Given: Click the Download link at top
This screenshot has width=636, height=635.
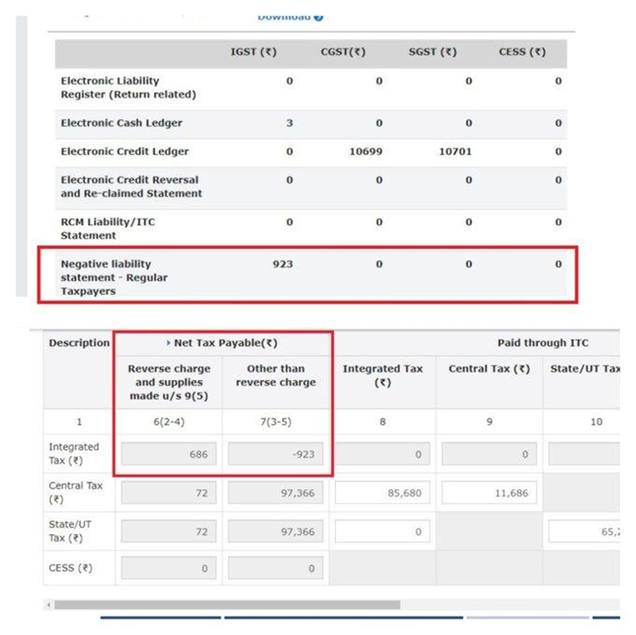Looking at the screenshot, I should click(x=285, y=17).
